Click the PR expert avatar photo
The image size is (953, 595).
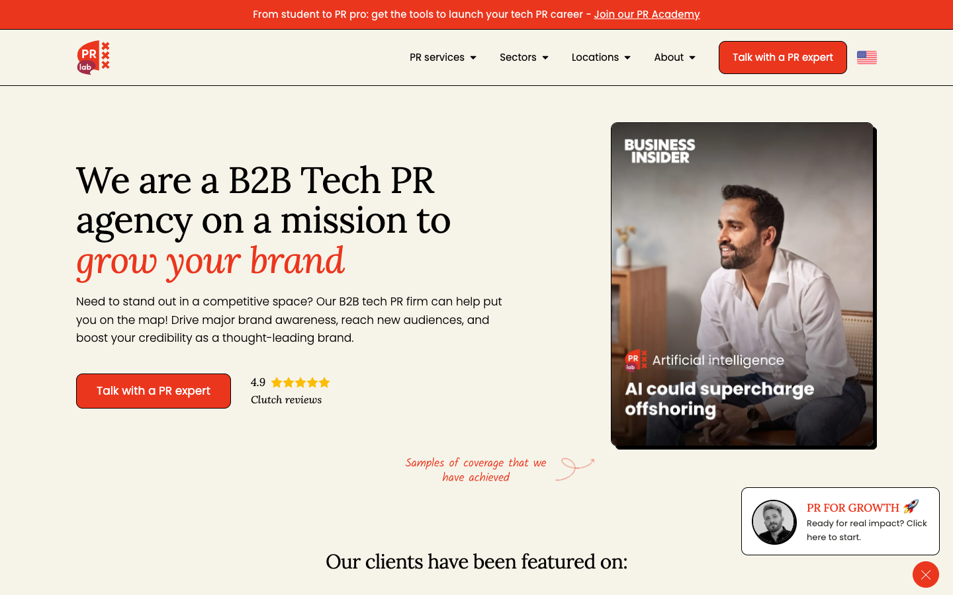(x=774, y=522)
